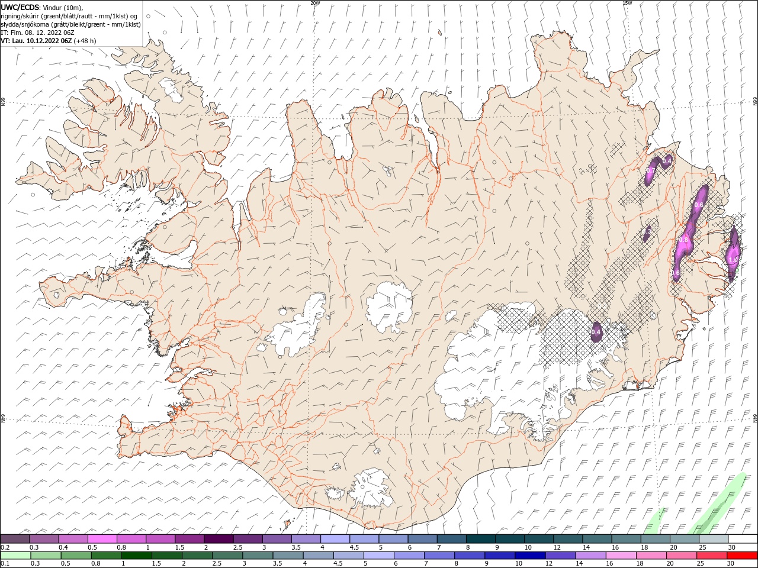The height and width of the screenshot is (568, 758).
Task: Select snow legend swatch between 9 and 10
Action: pyautogui.click(x=509, y=538)
